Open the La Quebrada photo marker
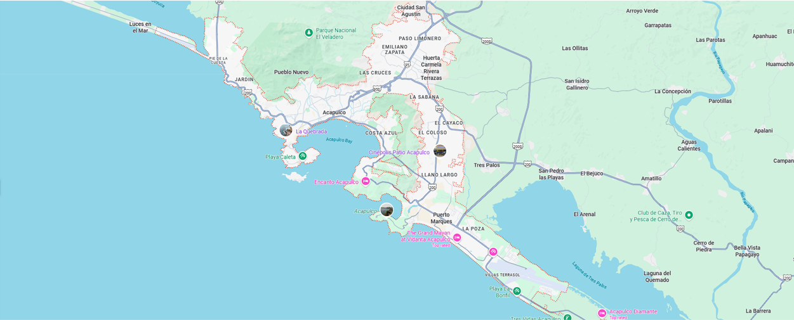Viewport: 794px width, 320px height. pos(286,130)
